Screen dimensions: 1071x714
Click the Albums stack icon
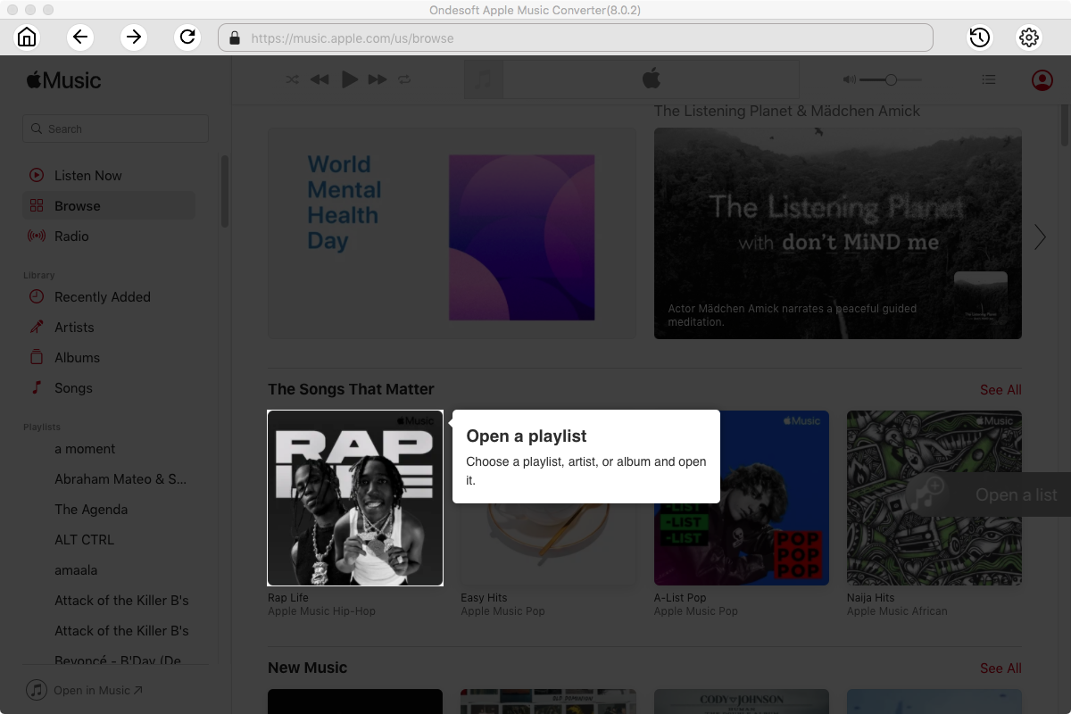pyautogui.click(x=37, y=358)
